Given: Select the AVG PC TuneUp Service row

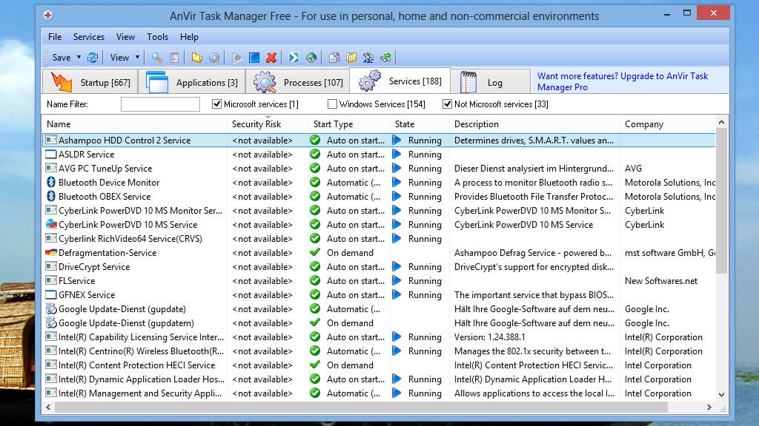Looking at the screenshot, I should pyautogui.click(x=379, y=168).
